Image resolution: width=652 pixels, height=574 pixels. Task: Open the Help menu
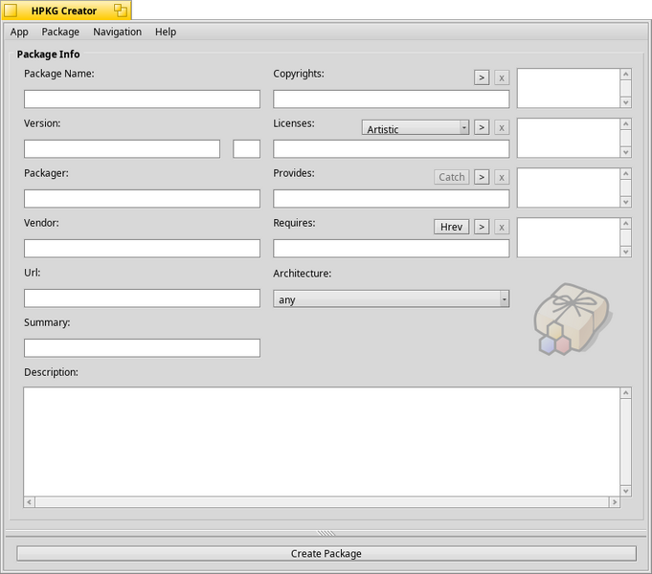(166, 32)
